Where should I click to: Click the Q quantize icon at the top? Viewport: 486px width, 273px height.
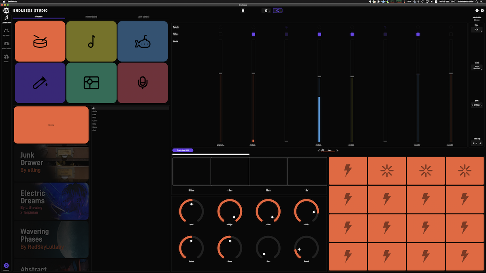click(278, 11)
